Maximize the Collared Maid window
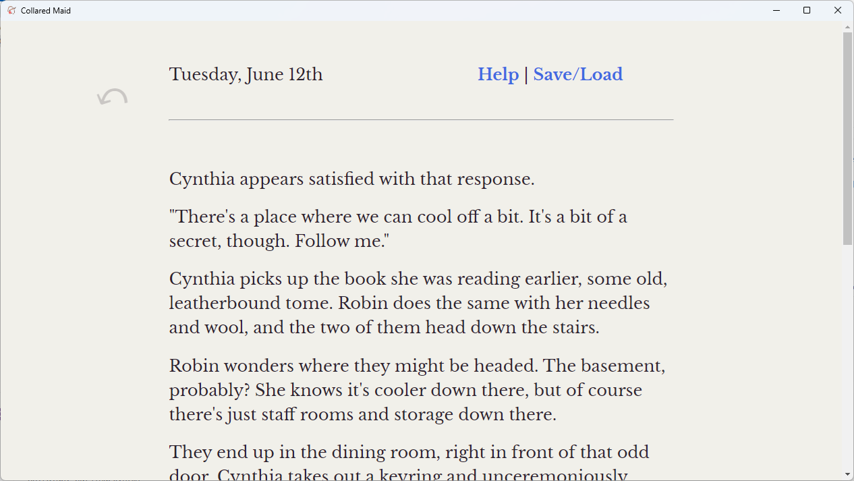 (x=807, y=10)
